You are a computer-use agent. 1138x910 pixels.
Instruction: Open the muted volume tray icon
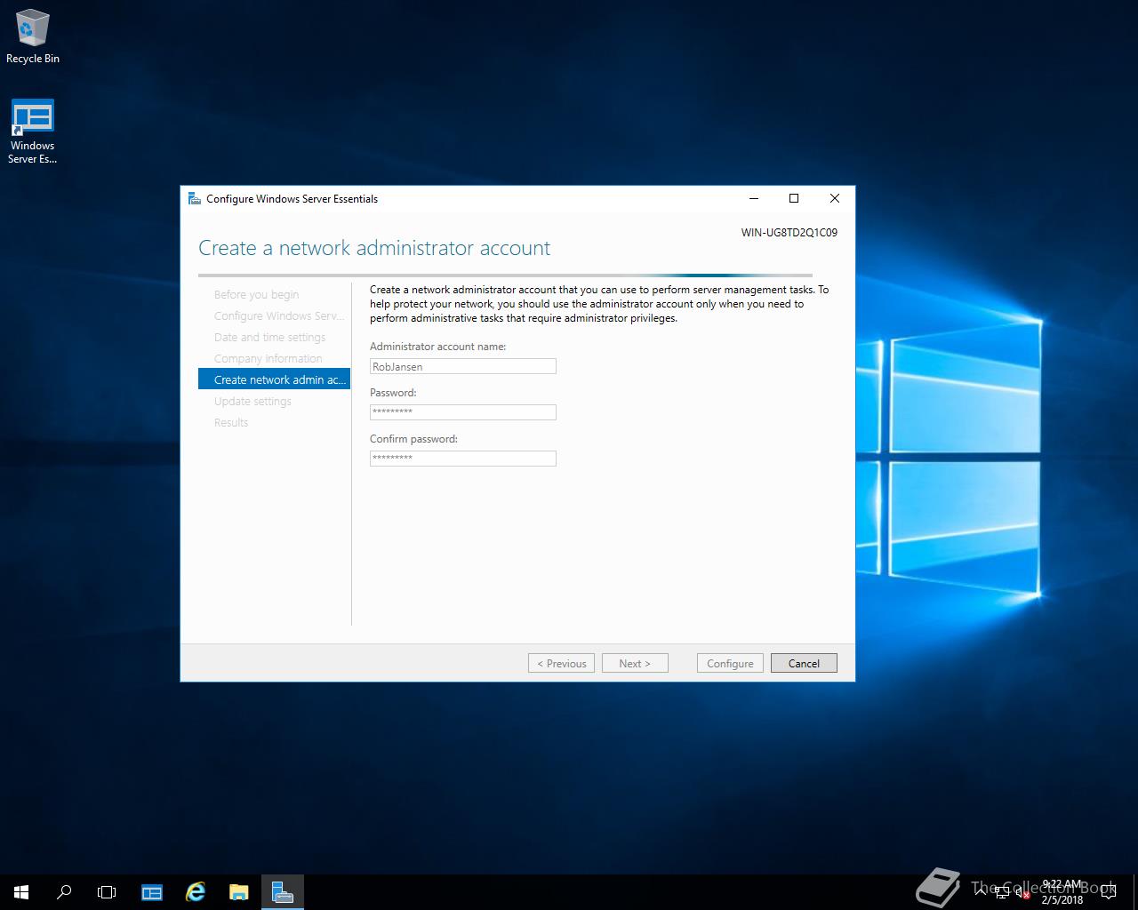(1022, 892)
